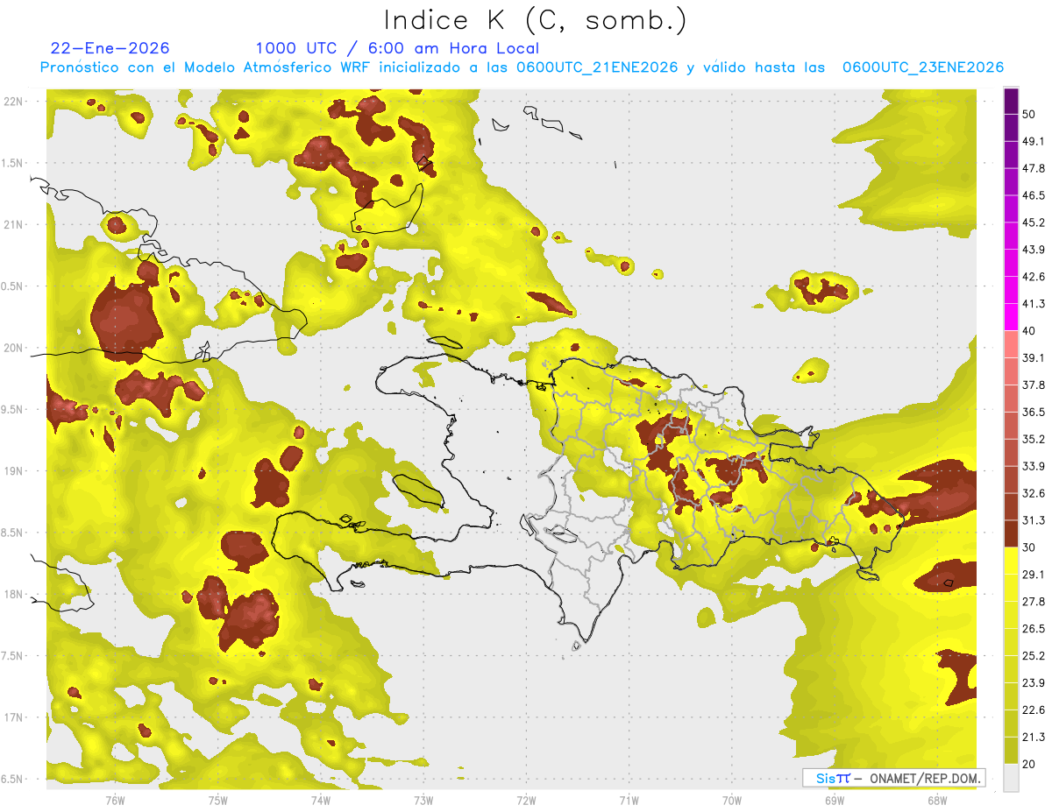Click legend value "43.9"
Viewport: 1052px width, 812px height.
[1033, 250]
